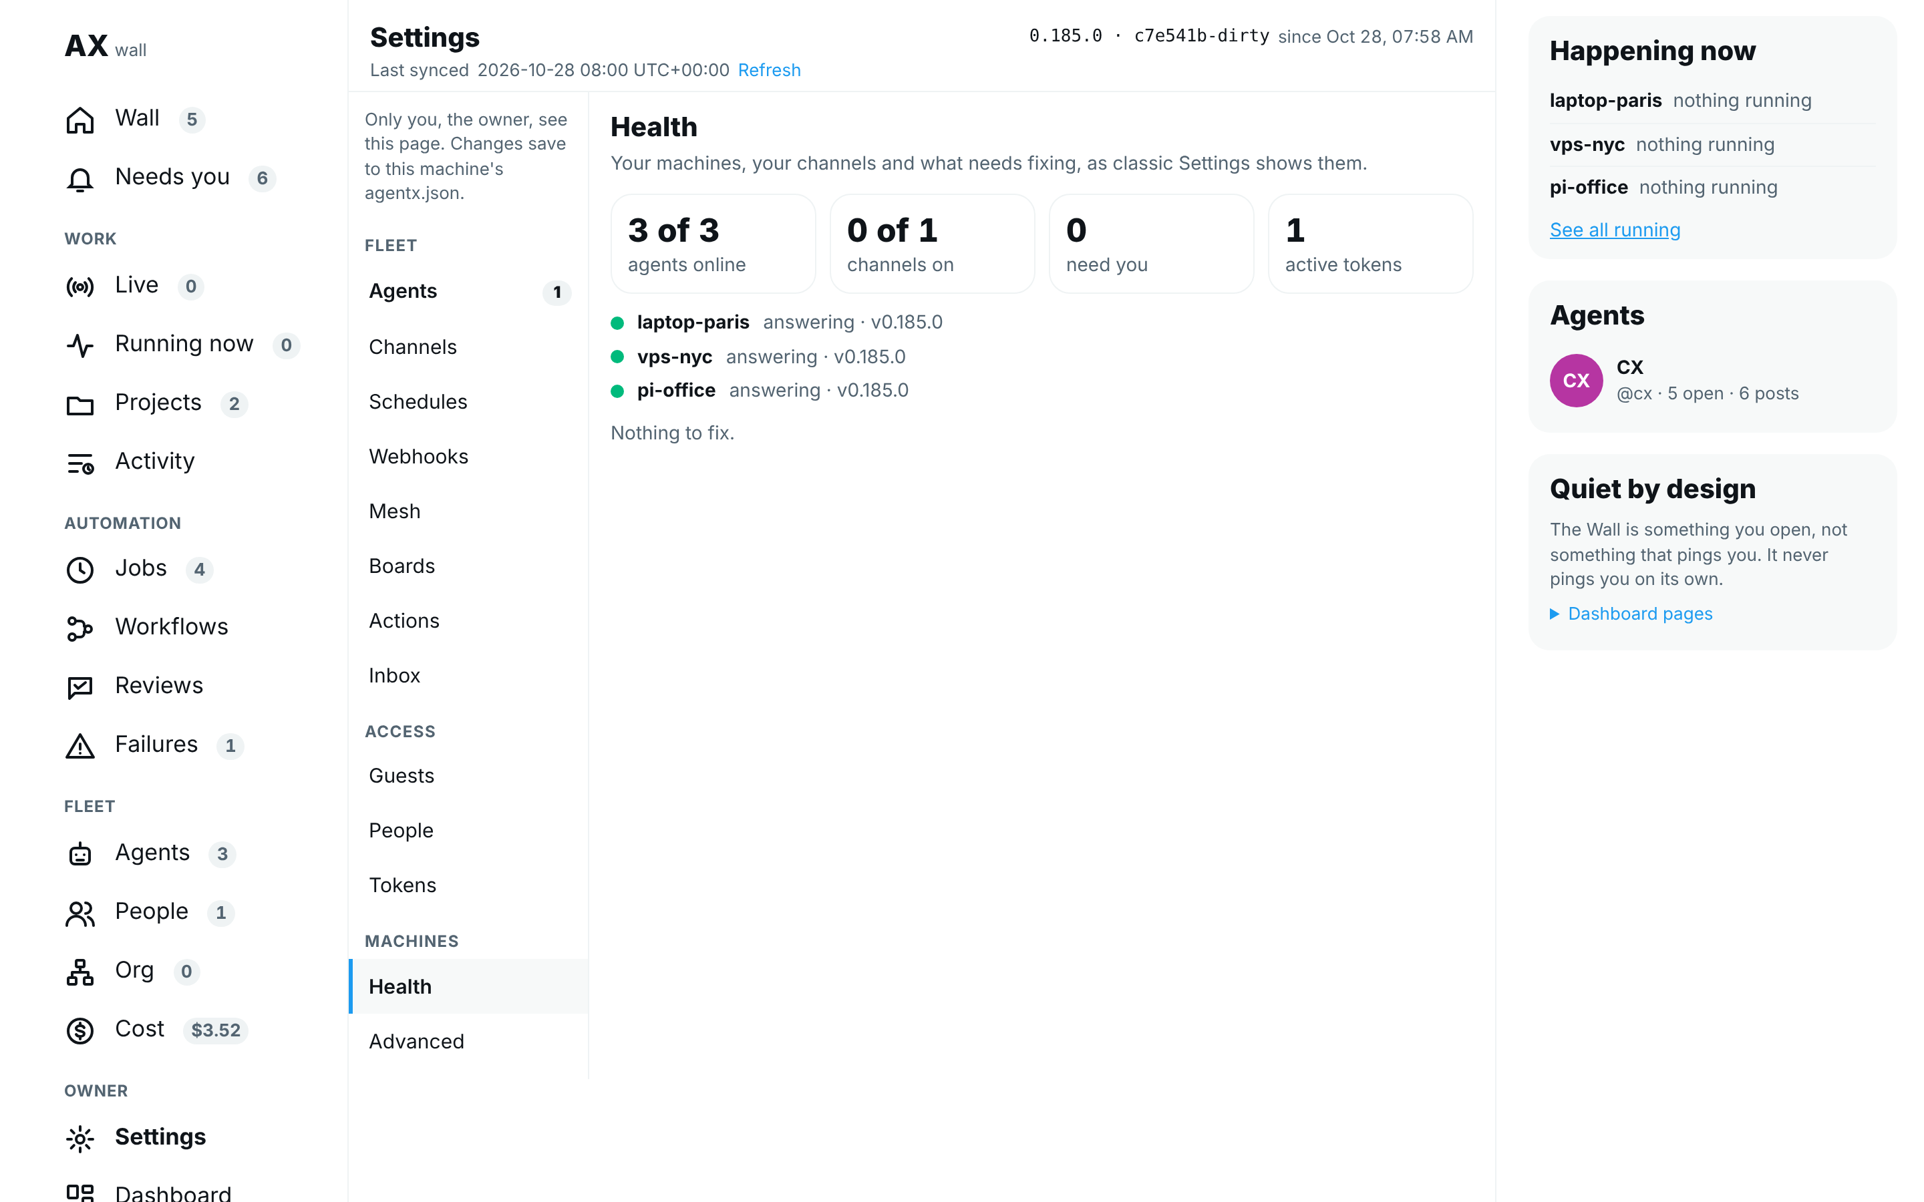Viewport: 1924px width, 1202px height.
Task: Click the AX wall logo
Action: (x=106, y=47)
